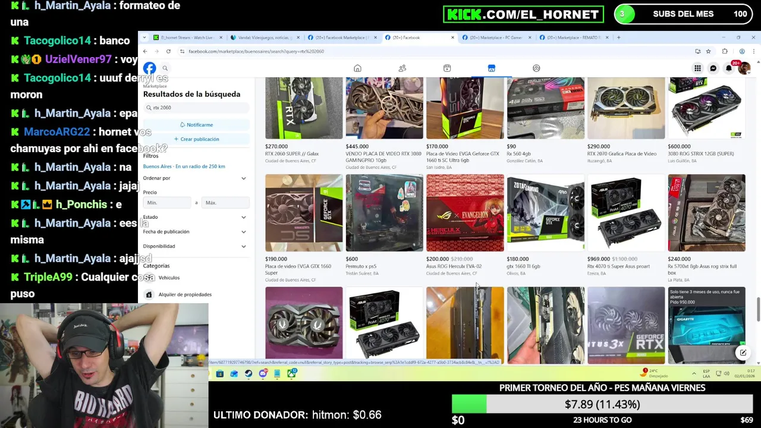Close the active (20+) Facebook tab
This screenshot has height=428, width=761.
pyautogui.click(x=452, y=37)
